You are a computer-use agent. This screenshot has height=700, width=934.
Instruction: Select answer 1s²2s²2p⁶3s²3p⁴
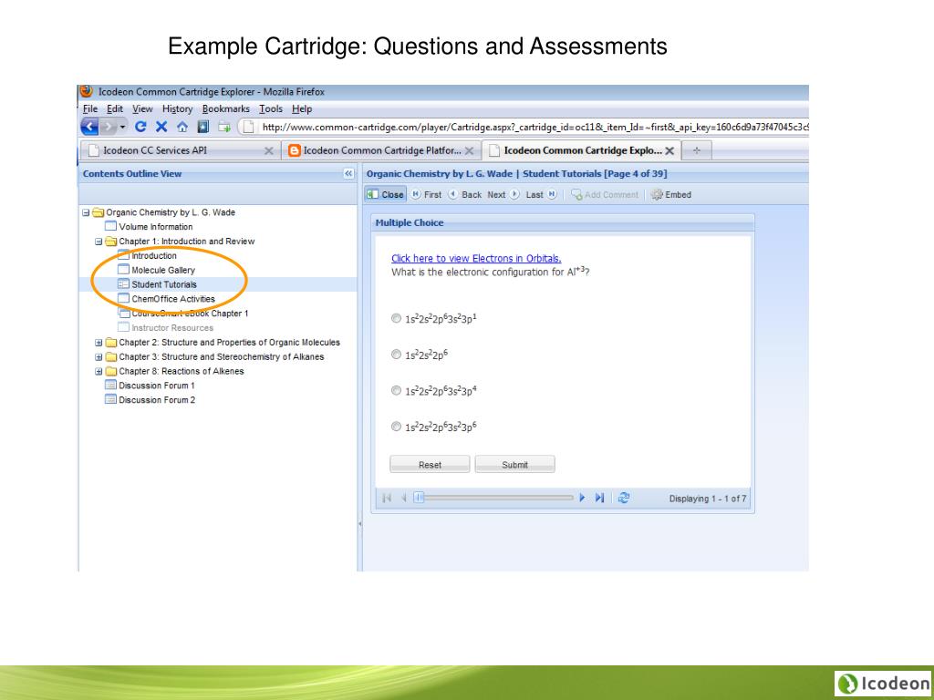click(x=396, y=390)
